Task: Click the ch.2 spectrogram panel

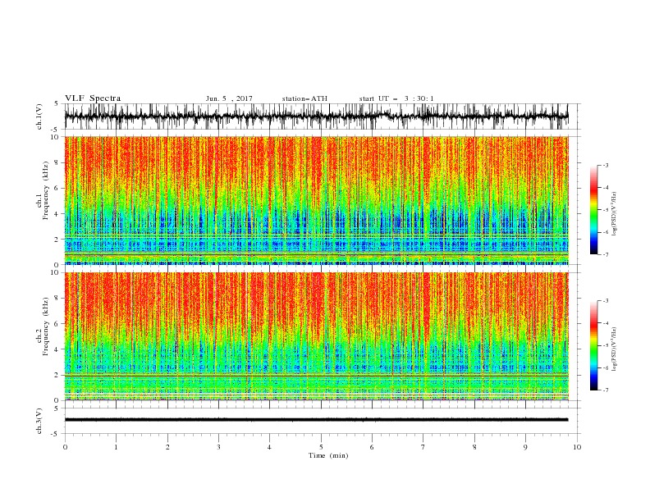Action: 316,336
